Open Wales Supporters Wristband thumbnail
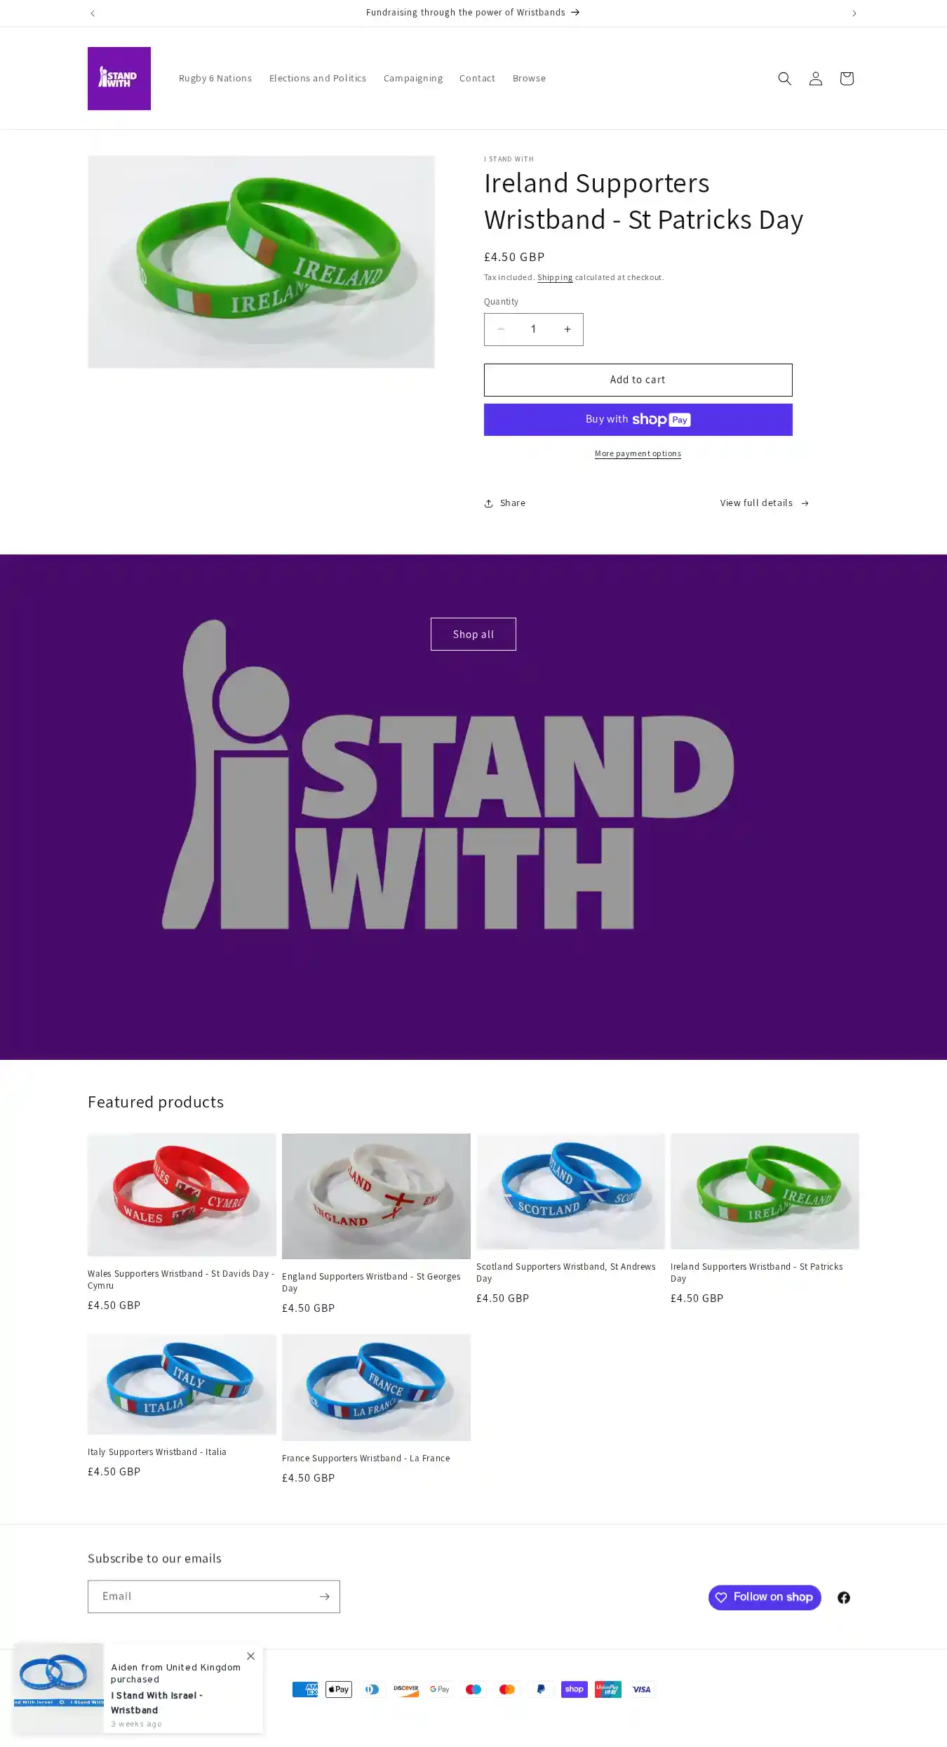 coord(182,1195)
